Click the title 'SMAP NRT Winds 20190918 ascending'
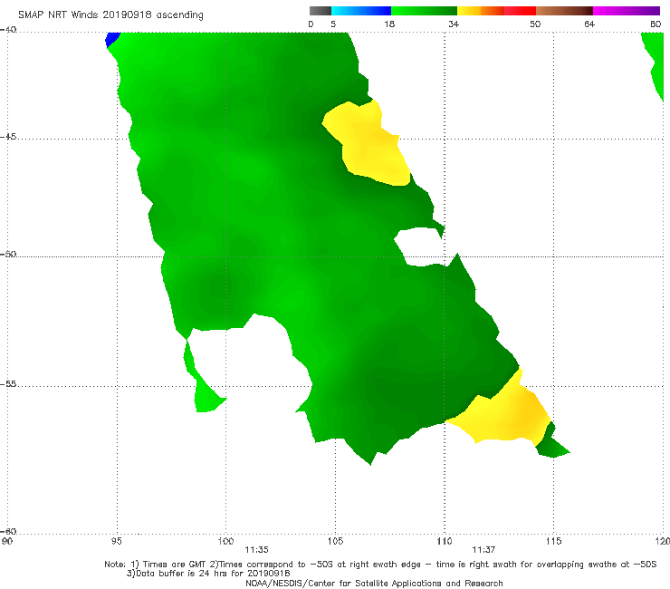Viewport: 670px width, 589px height. [x=110, y=14]
